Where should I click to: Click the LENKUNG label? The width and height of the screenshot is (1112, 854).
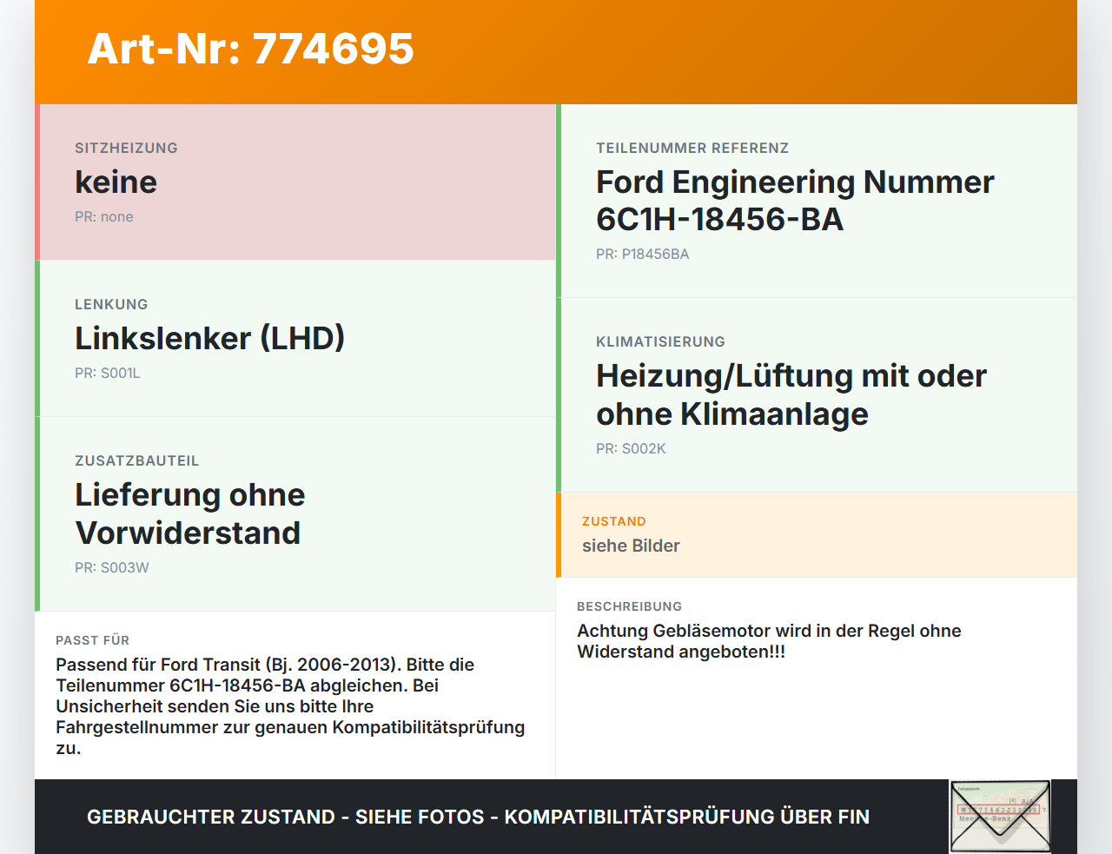point(111,304)
